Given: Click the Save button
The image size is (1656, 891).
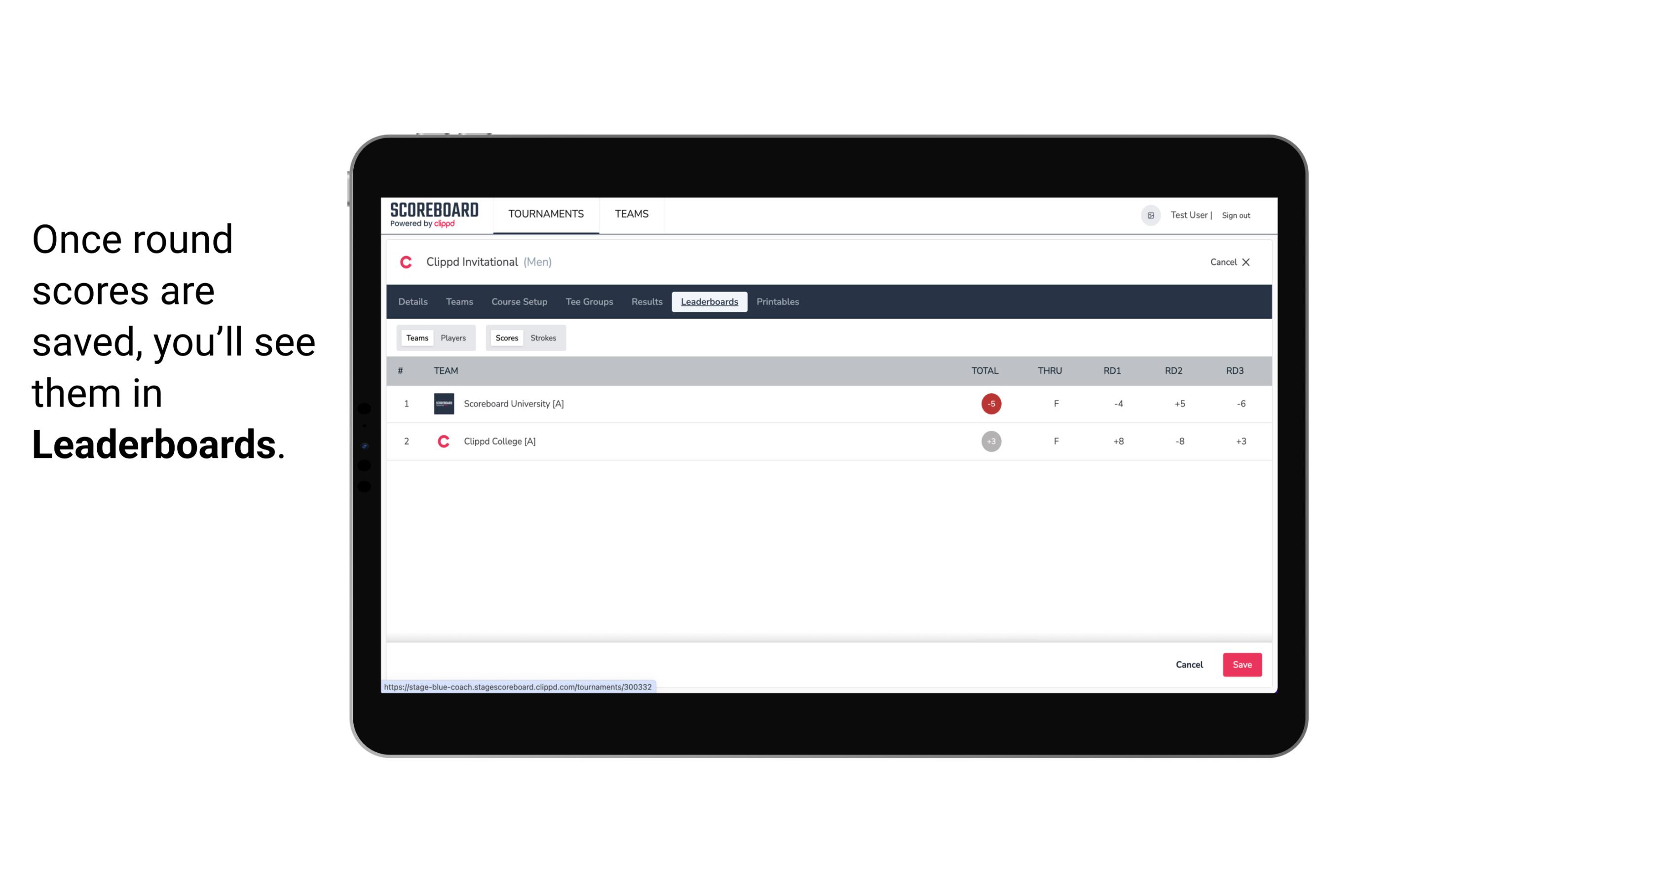Looking at the screenshot, I should coord(1241,665).
